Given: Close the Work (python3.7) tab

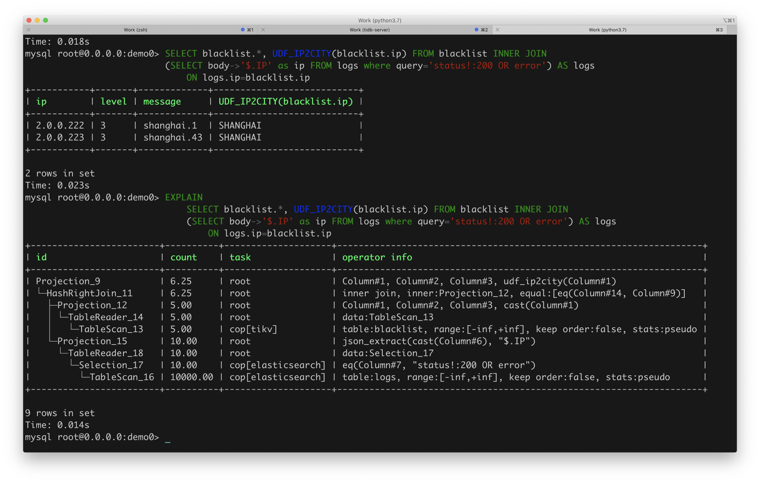Looking at the screenshot, I should tap(497, 30).
